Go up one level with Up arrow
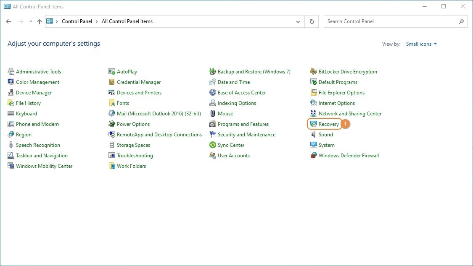 tap(40, 21)
